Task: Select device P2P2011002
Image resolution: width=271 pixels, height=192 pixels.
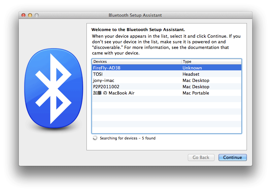Action: (167, 87)
